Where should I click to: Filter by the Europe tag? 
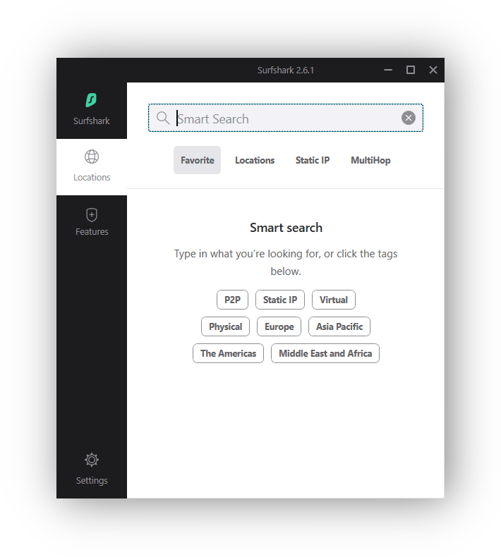[279, 326]
